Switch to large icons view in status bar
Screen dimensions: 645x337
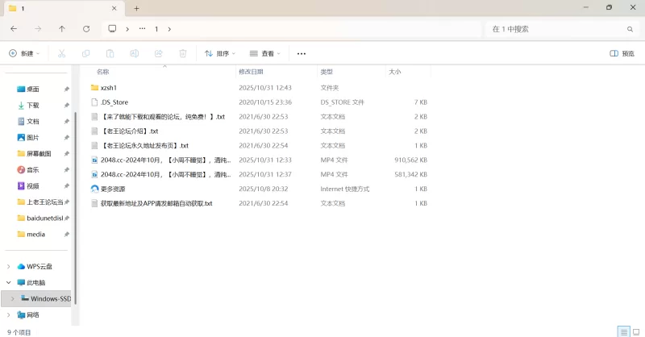[x=636, y=331]
